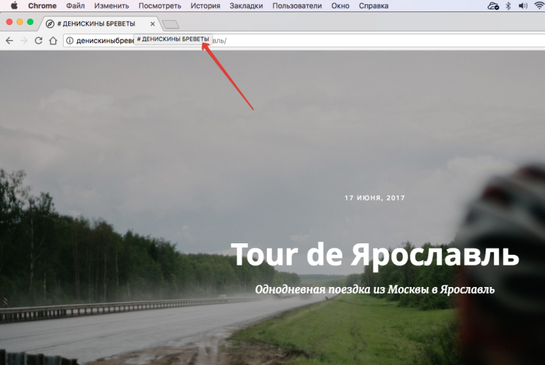Open site info icon in address bar
545x365 pixels.
pos(70,41)
